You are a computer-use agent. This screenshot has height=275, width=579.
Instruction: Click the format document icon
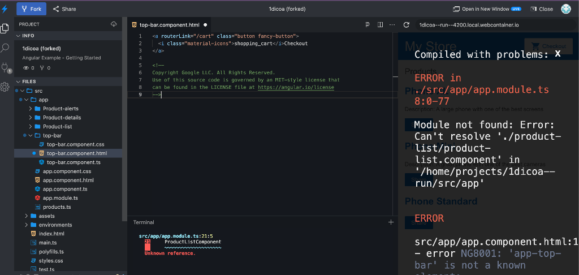point(368,24)
